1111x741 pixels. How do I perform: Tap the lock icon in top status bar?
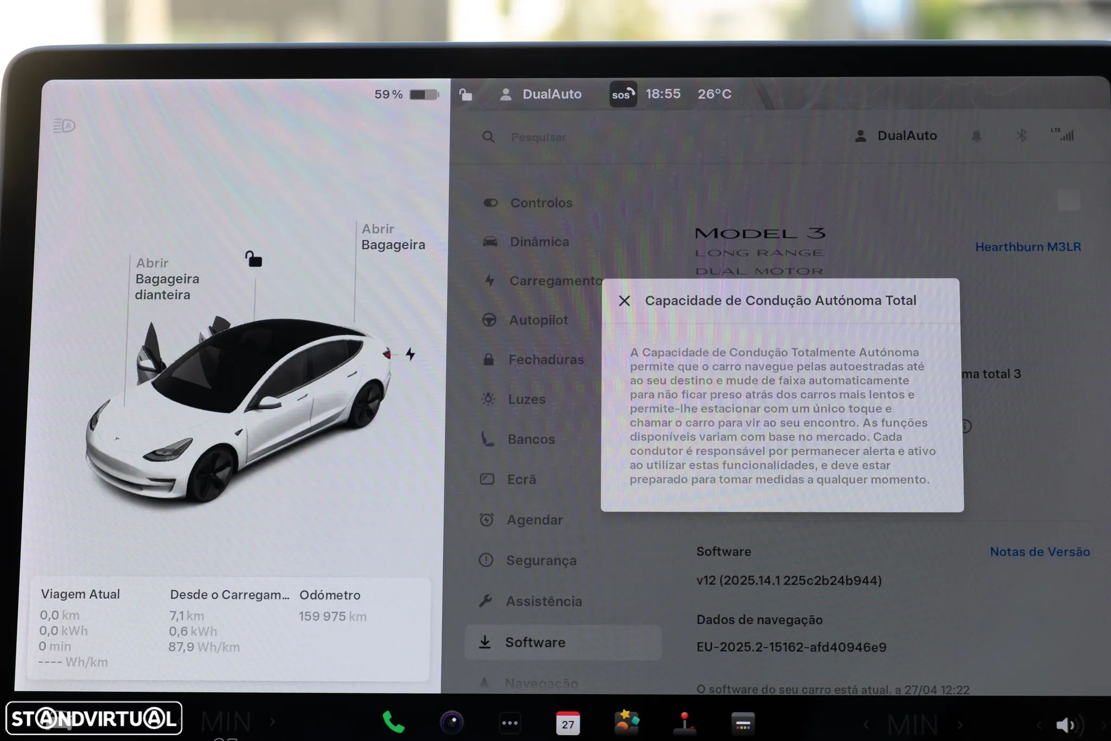[x=465, y=94]
